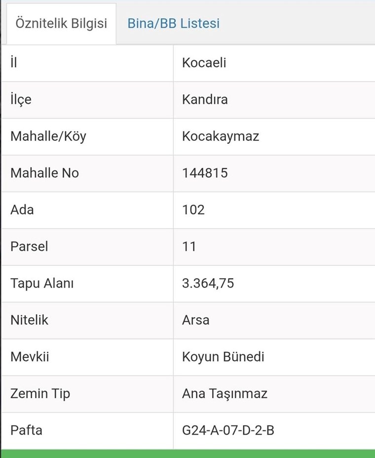Select the Öznitelik Bilgisi tab
The height and width of the screenshot is (458, 375).
coord(61,24)
